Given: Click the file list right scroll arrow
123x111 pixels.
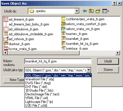Looking at the screenshot, I should click(118, 53).
